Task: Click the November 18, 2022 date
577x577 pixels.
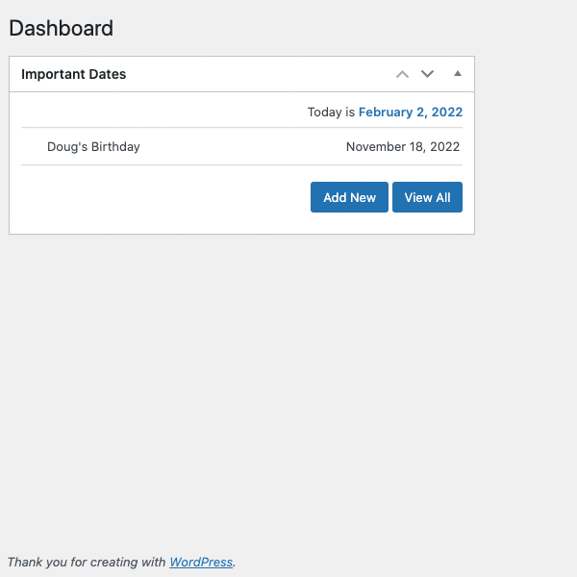Action: (x=403, y=146)
